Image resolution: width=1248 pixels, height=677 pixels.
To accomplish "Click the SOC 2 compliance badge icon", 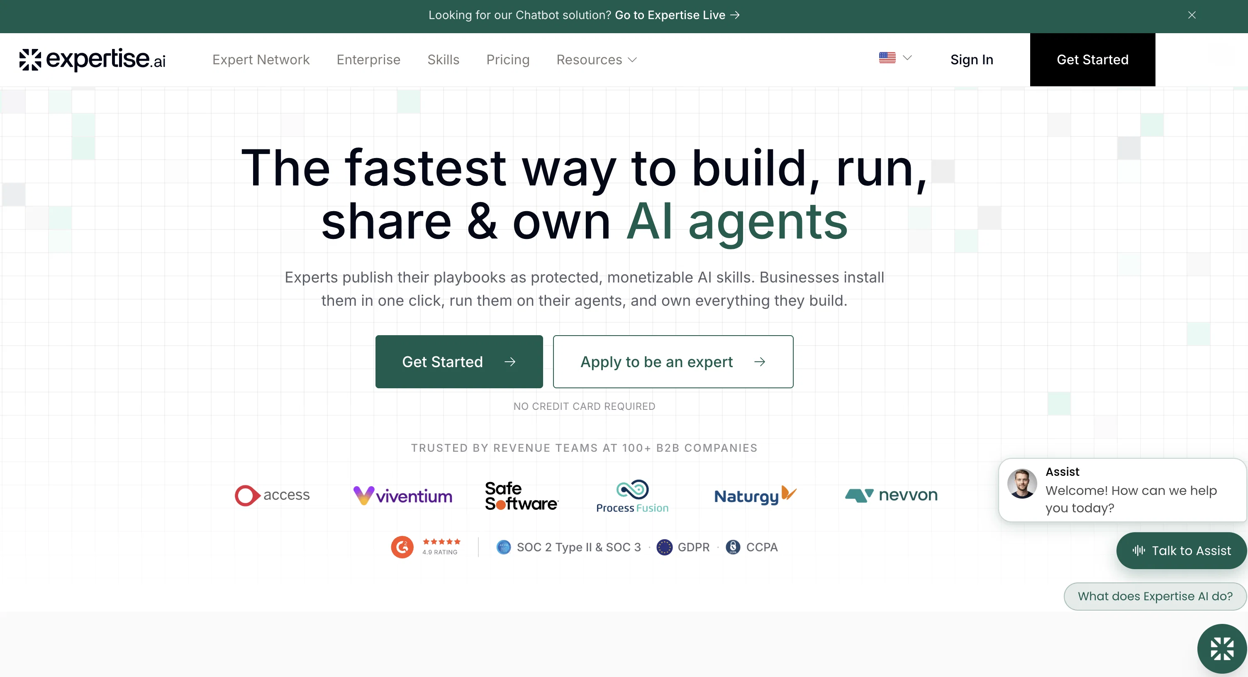I will point(504,547).
